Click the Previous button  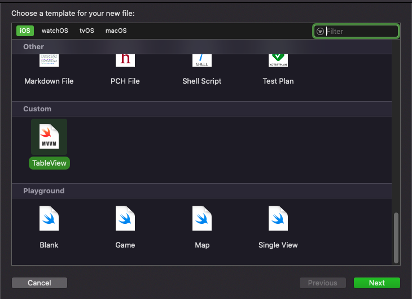(x=323, y=283)
